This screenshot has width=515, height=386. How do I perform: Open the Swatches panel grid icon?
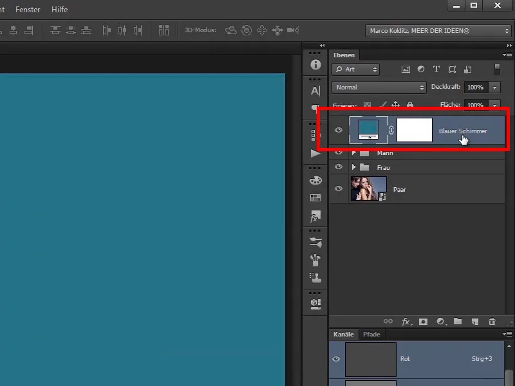[315, 198]
